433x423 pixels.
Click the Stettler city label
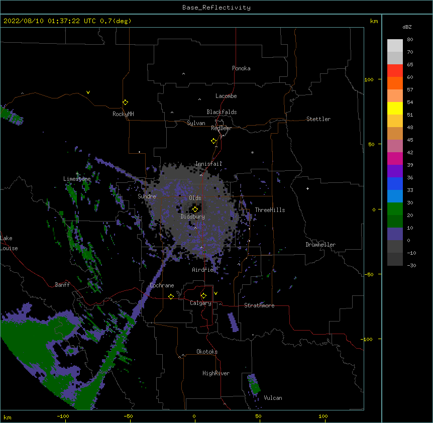(x=318, y=119)
